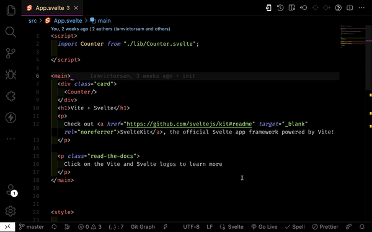Image resolution: width=372 pixels, height=232 pixels.
Task: Change UTF-8 file encoding
Action: click(191, 227)
